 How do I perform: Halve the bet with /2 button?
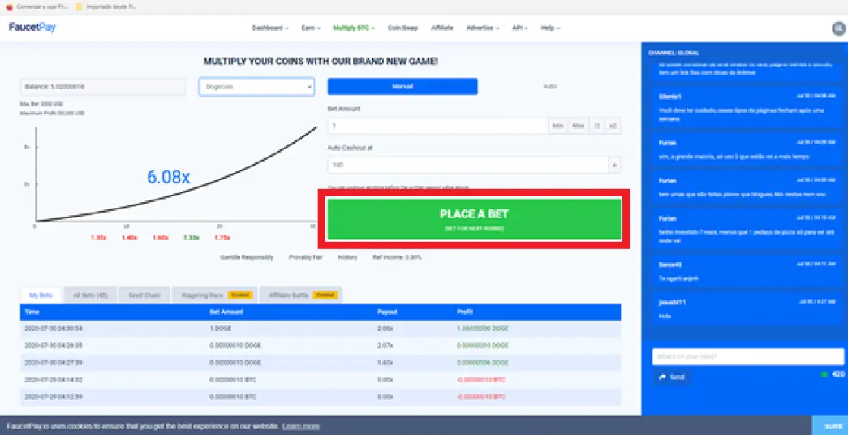[x=597, y=126]
